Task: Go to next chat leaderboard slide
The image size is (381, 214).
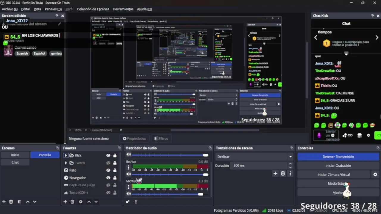Action: (377, 37)
